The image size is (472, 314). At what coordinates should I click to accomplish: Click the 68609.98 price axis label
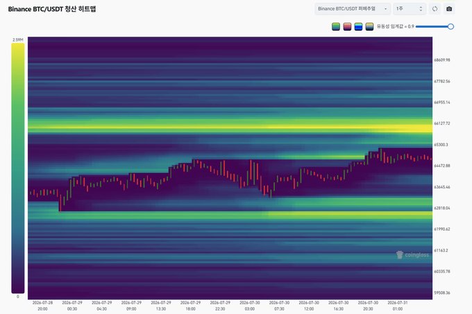tap(442, 60)
